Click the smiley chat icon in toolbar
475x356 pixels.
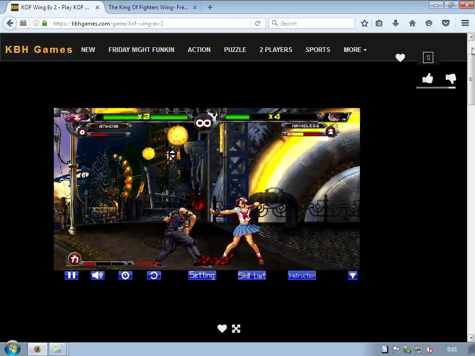[429, 23]
